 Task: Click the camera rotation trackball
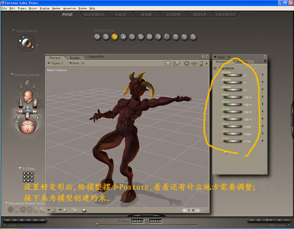pos(27,127)
